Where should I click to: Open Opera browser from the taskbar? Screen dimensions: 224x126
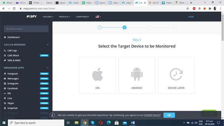tap(101, 123)
